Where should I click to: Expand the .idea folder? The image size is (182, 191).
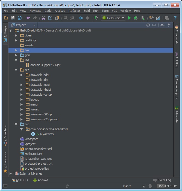pos(16,35)
